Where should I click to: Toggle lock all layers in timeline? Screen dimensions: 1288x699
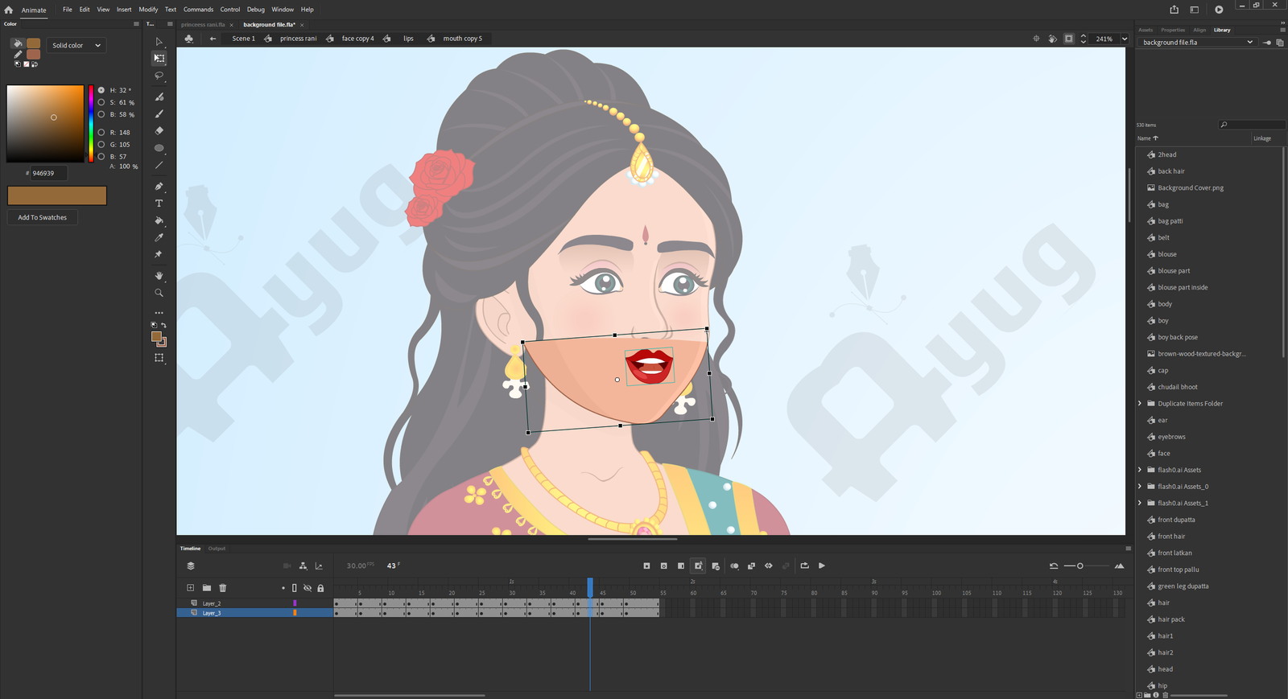320,588
